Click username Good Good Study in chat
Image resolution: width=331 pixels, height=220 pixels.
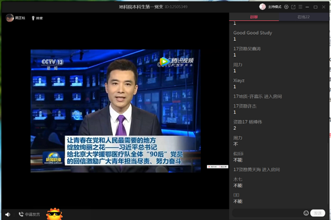click(x=253, y=33)
